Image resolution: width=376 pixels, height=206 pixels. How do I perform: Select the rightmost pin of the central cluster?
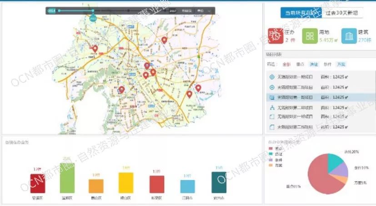[153, 72]
